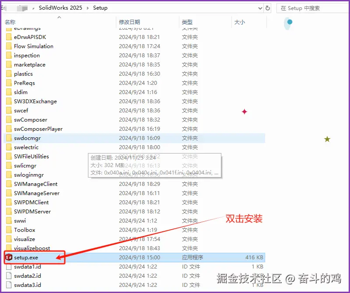Click the SWManageClient folder icon
The height and width of the screenshot is (293, 350).
9,184
